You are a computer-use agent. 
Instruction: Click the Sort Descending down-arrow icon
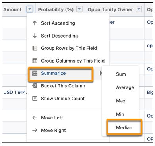click(x=35, y=36)
